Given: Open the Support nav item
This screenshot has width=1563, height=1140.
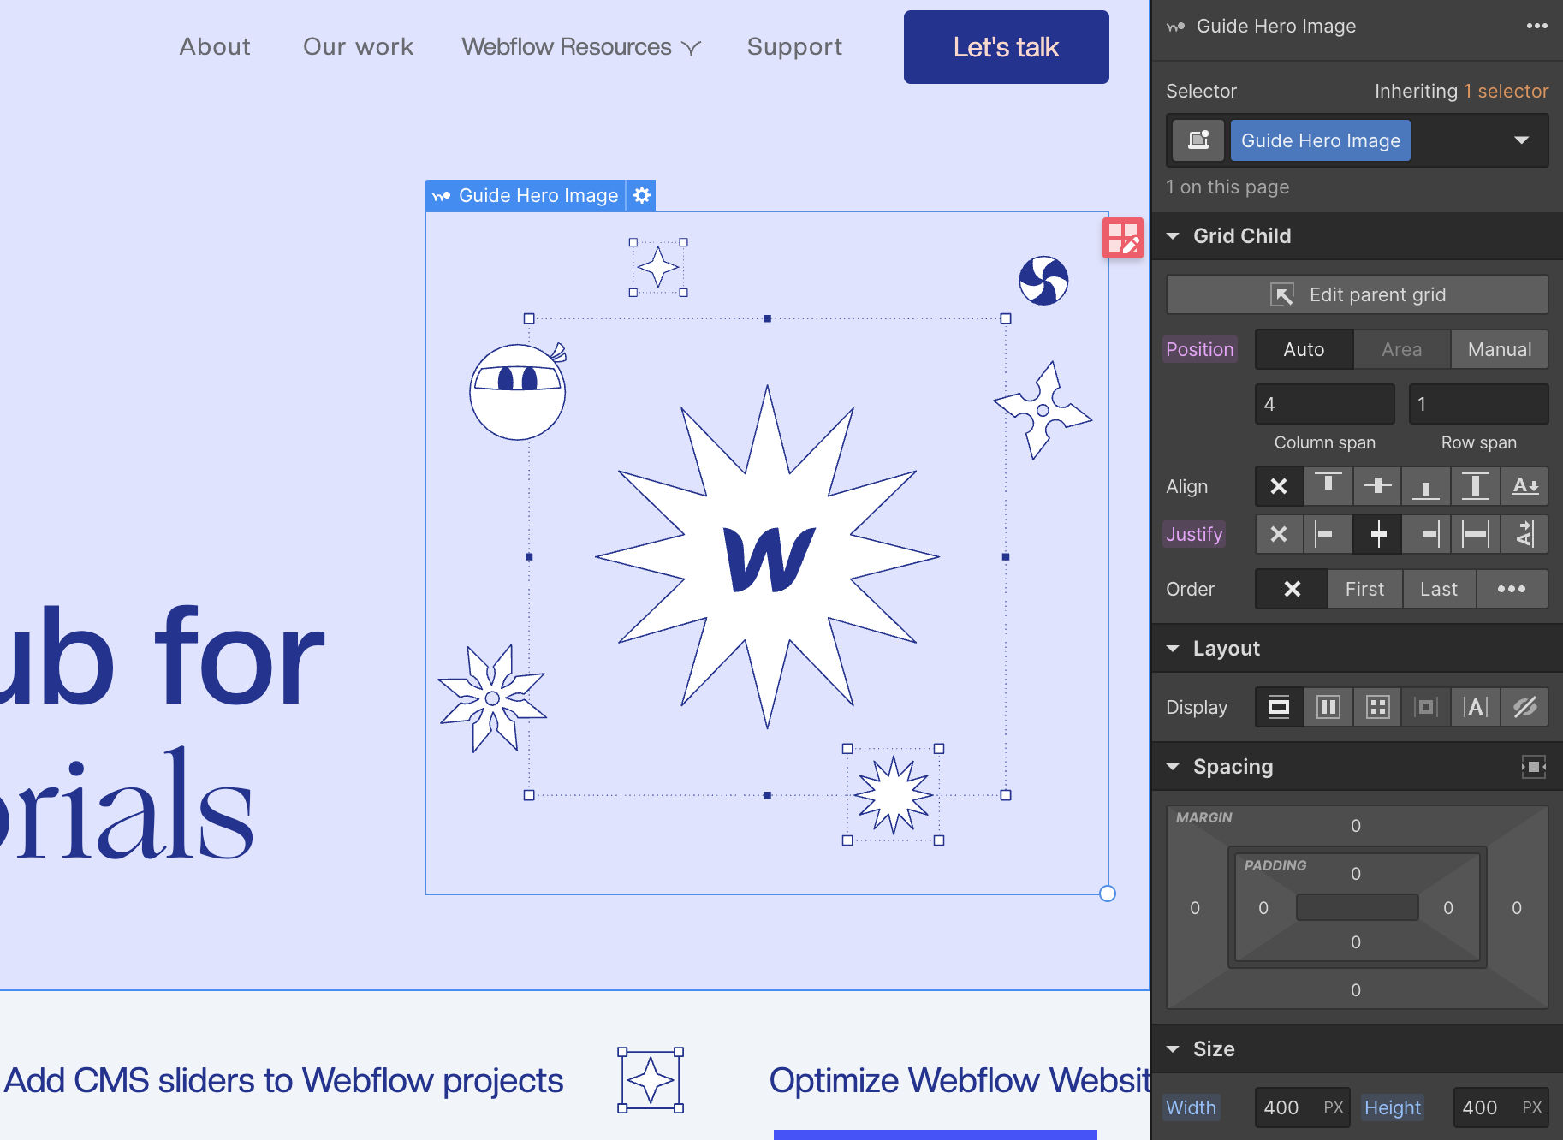Looking at the screenshot, I should (794, 47).
